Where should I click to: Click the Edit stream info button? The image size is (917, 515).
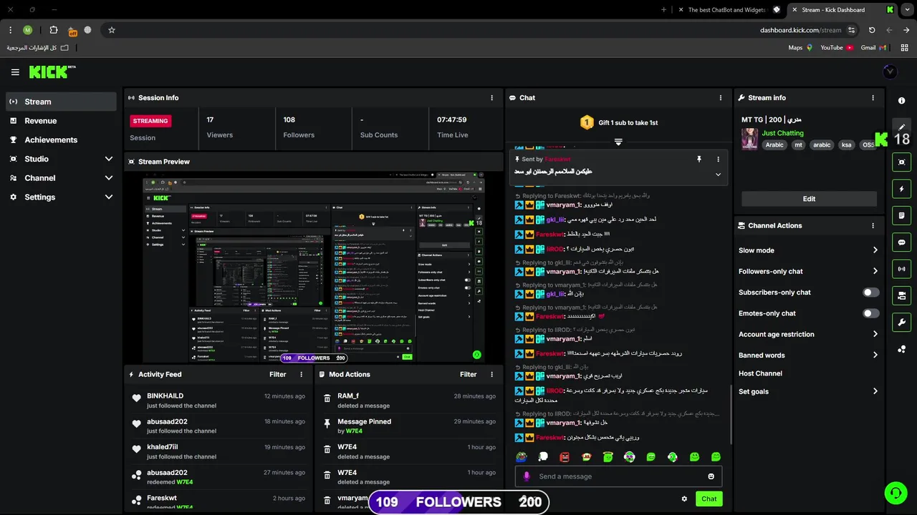click(809, 199)
